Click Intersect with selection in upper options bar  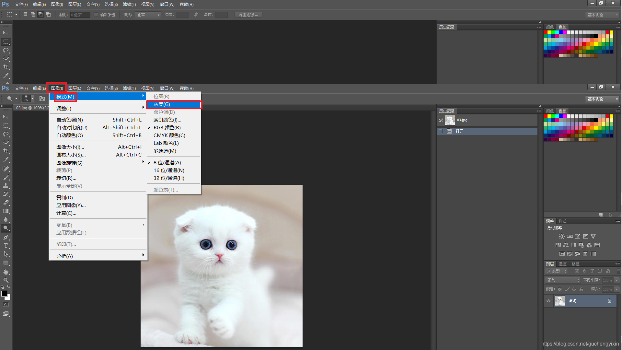tap(48, 15)
